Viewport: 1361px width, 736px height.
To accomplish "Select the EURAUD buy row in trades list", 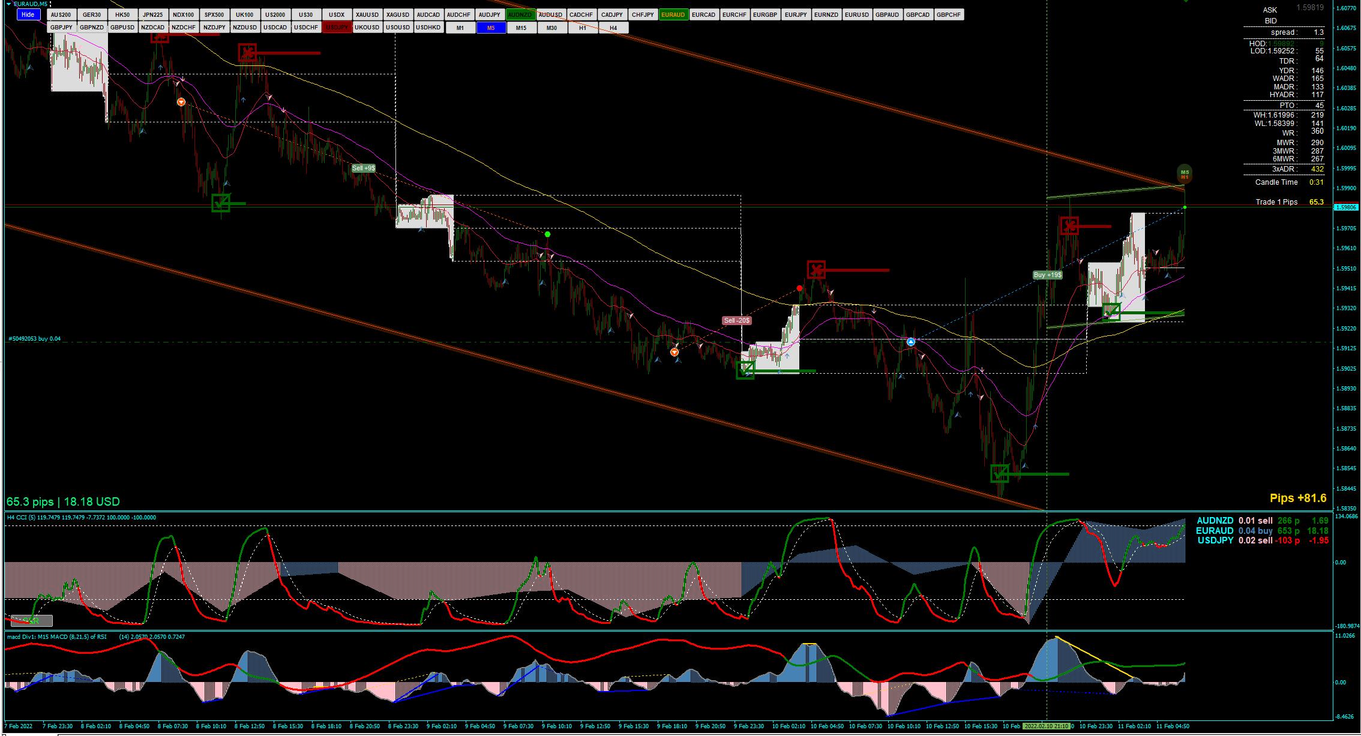I will click(x=1260, y=531).
